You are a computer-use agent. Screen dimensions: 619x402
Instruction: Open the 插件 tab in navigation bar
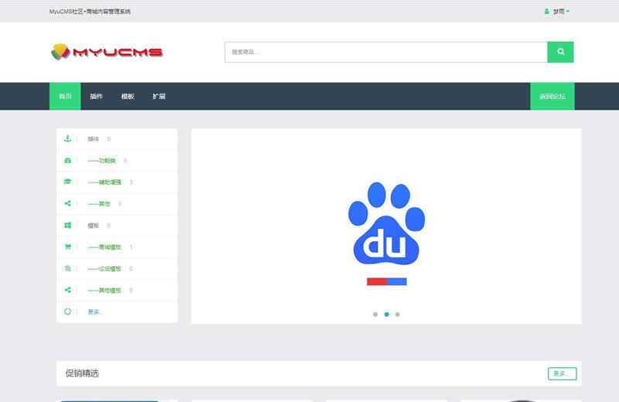click(x=96, y=97)
